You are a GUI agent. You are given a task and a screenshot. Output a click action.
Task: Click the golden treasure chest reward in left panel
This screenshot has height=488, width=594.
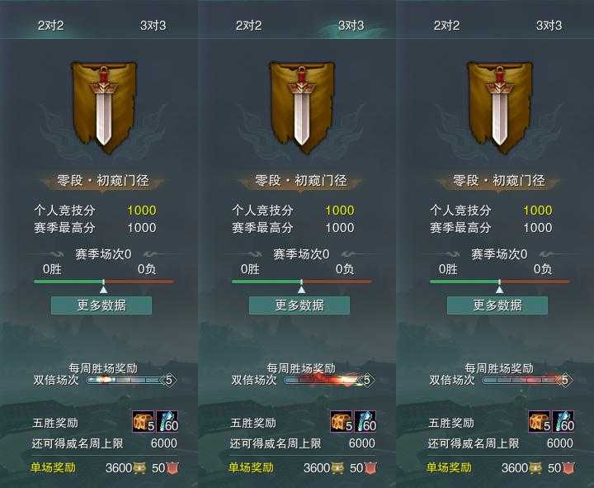coord(144,421)
